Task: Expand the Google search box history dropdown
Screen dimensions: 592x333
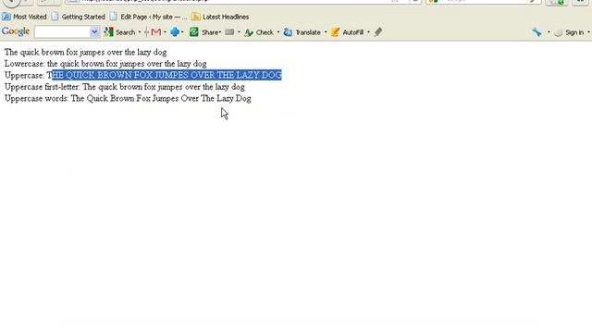Action: click(x=94, y=32)
